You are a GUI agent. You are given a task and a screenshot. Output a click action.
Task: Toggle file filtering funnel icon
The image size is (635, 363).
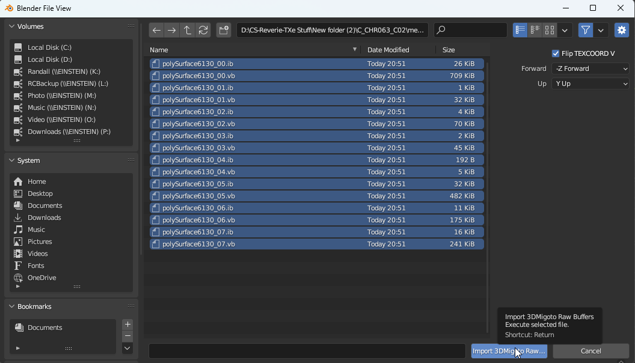tap(585, 30)
